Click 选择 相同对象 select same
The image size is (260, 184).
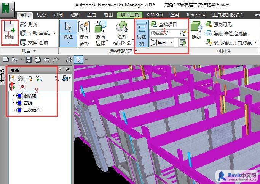(x=122, y=33)
